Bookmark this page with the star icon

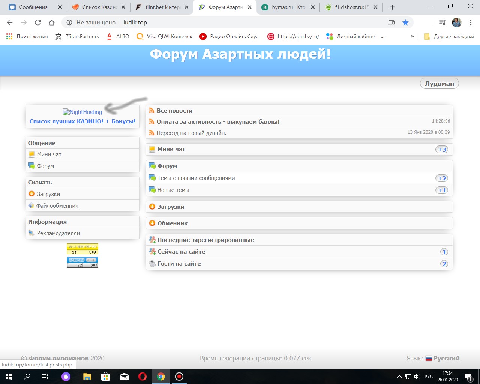[x=405, y=22]
